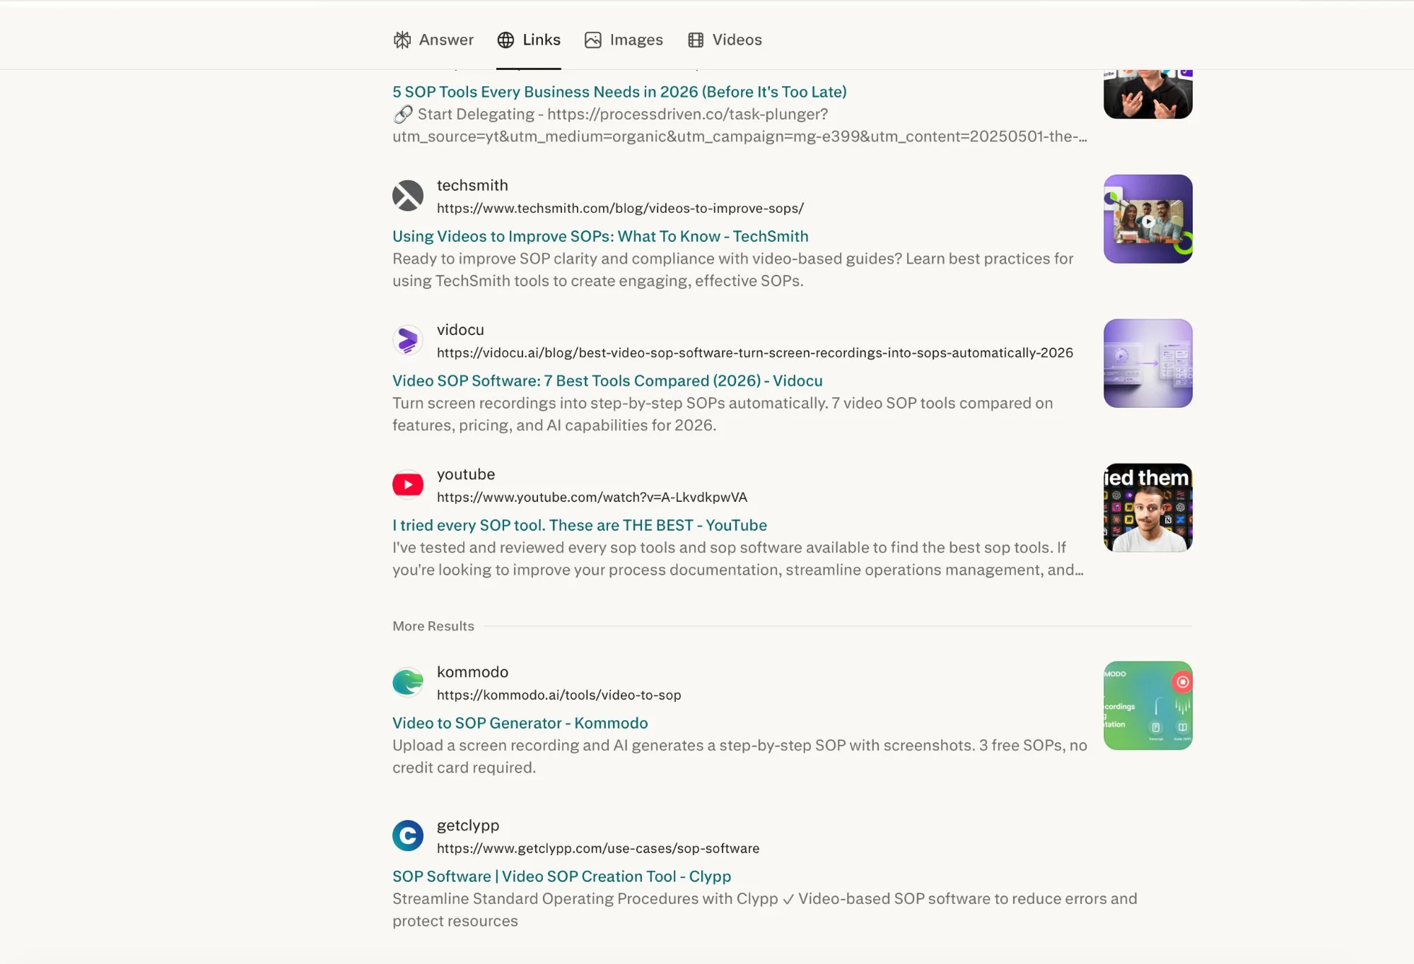The image size is (1414, 964).
Task: Click the 'Turn screen recordings into step-by-step' description
Action: (723, 414)
